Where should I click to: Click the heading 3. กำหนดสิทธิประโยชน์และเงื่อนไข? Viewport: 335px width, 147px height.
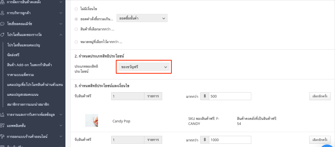(102, 86)
